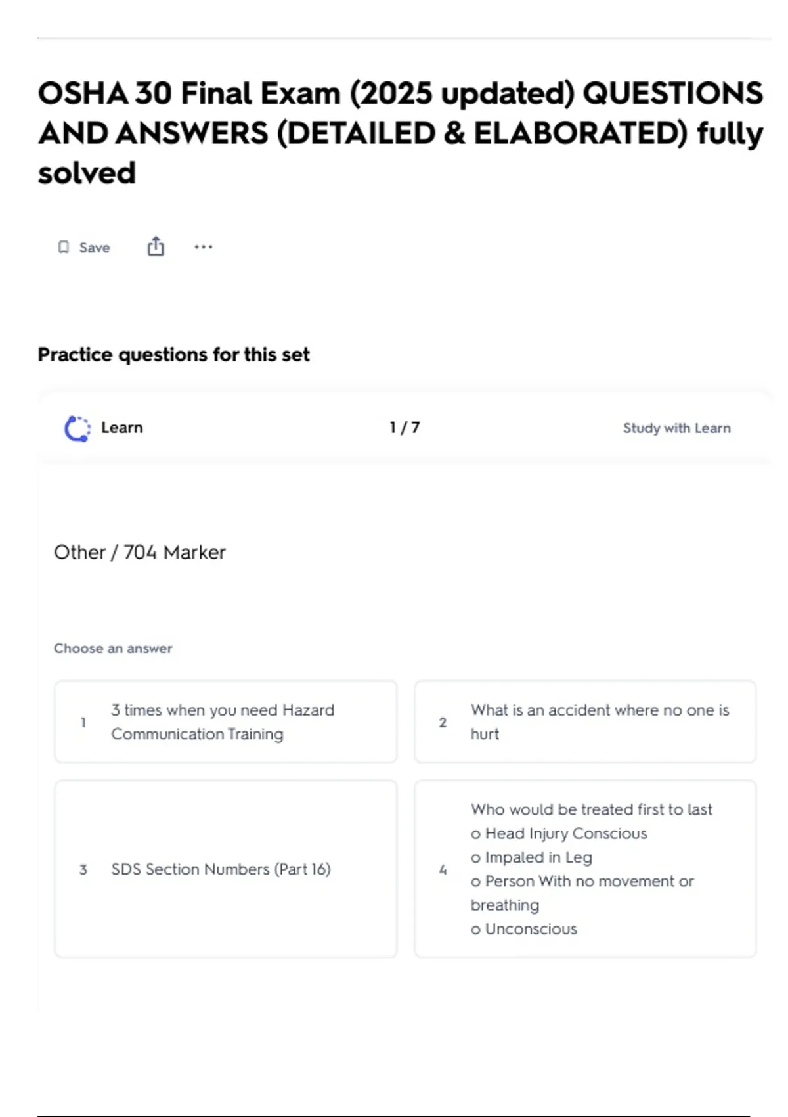Screen dimensions: 788x1117
Task: Click the circular Learn mode icon
Action: pos(77,428)
